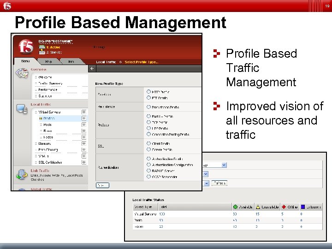This screenshot has height=249, width=332.
Task: Select the SSL Server Profile radio button
Action: (148, 149)
